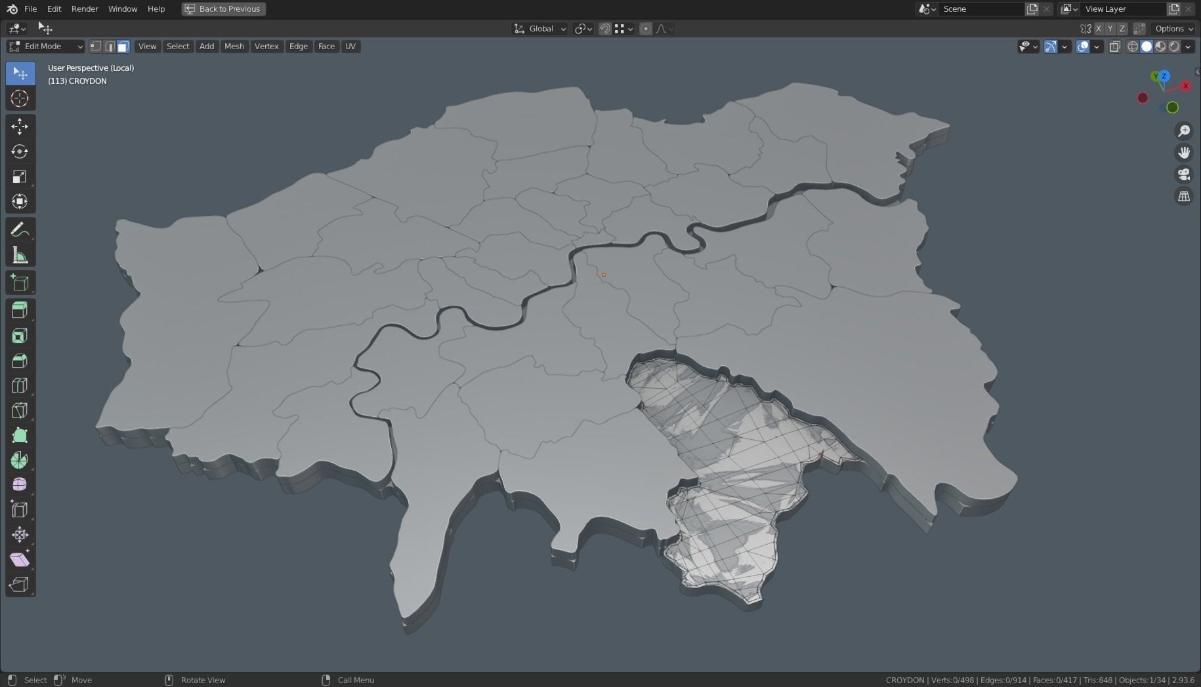1201x687 pixels.
Task: Open the Mesh menu
Action: click(234, 47)
